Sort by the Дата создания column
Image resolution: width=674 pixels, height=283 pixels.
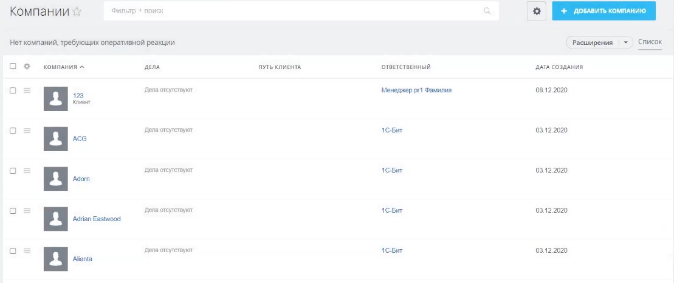[559, 67]
